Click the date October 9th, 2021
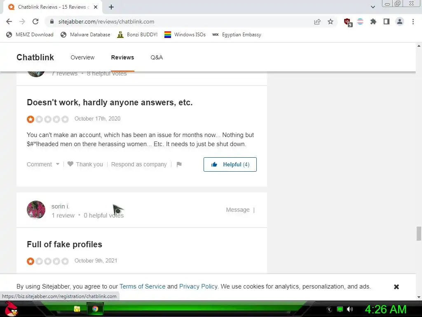Screen dimensions: 422x317 point(96,261)
